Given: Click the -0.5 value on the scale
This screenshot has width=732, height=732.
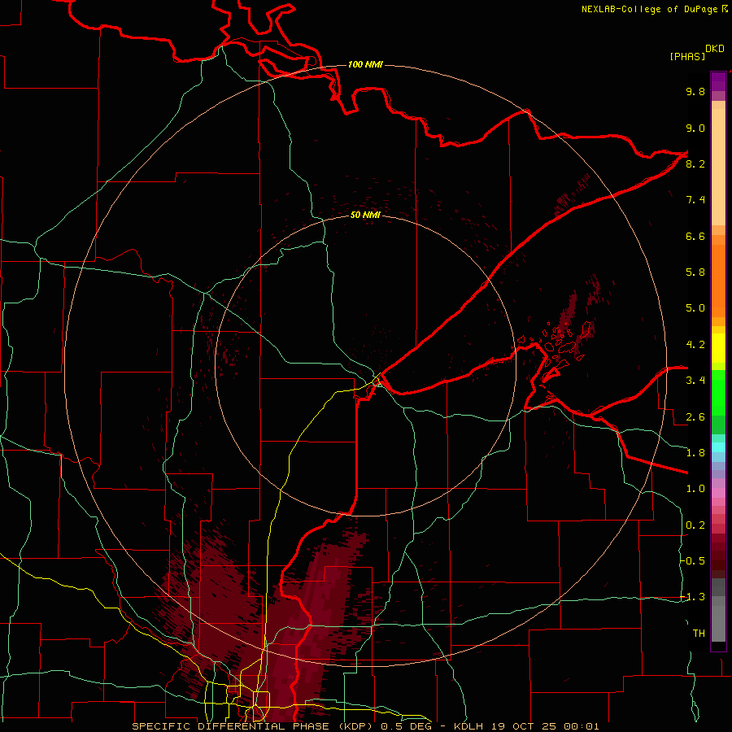Looking at the screenshot, I should click(692, 561).
